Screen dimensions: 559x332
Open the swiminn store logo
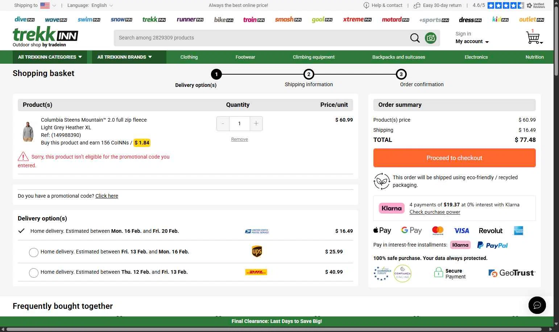89,20
